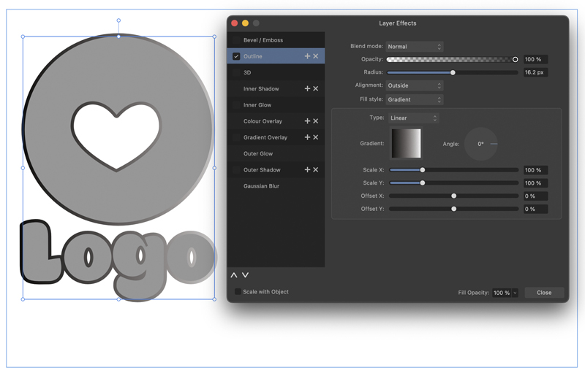Toggle Scale with Object checkbox
Viewport: 585px width, 373px height.
(x=238, y=292)
